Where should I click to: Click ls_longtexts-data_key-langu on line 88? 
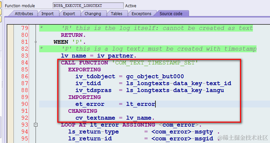point(175,90)
